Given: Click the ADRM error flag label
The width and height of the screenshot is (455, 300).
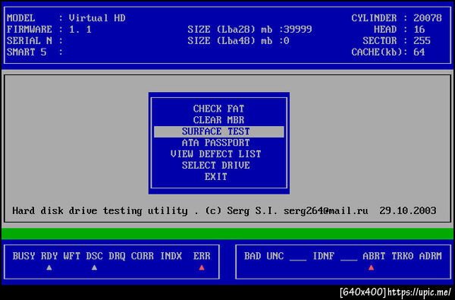Looking at the screenshot, I should click(x=430, y=256).
